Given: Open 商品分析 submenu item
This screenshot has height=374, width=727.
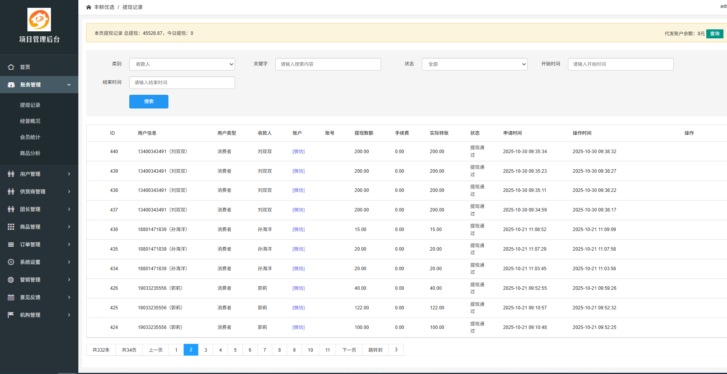Looking at the screenshot, I should [30, 153].
